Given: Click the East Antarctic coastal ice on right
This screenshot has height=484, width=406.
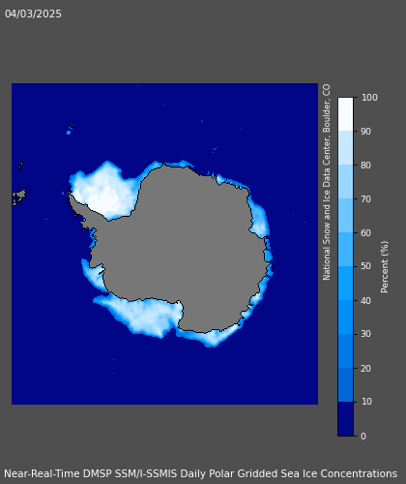Looking at the screenshot, I should pyautogui.click(x=260, y=220).
